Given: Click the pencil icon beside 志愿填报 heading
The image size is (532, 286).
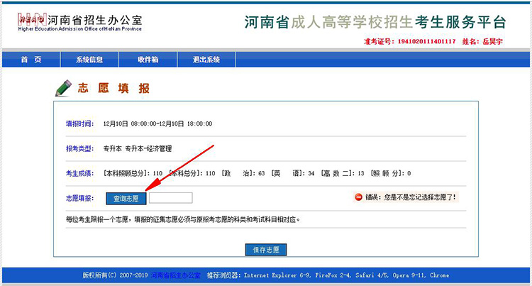Looking at the screenshot, I should tap(64, 88).
